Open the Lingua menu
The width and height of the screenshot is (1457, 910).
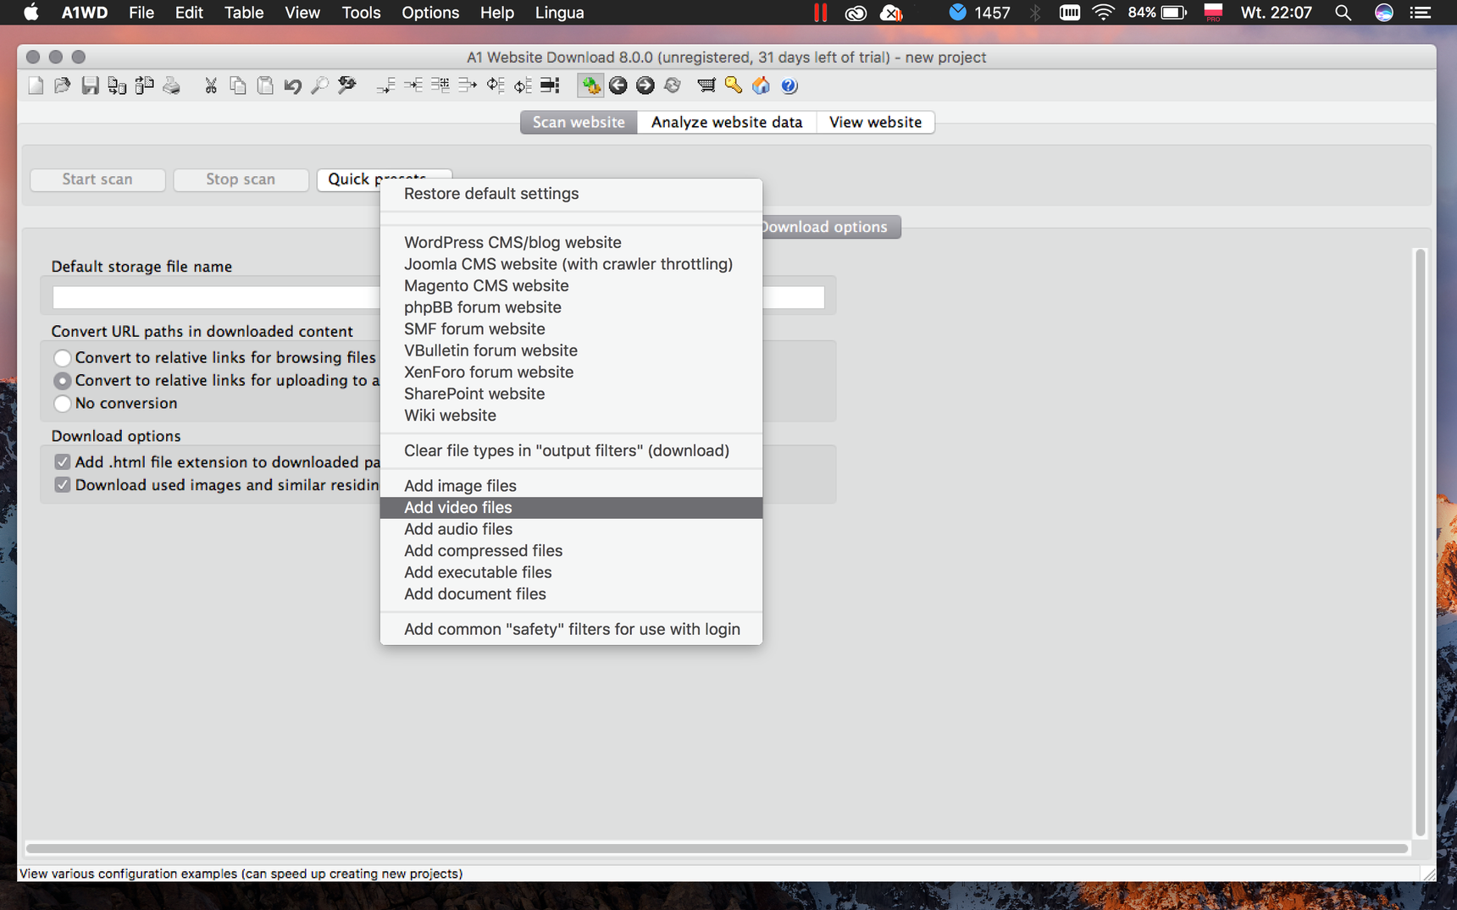[559, 13]
